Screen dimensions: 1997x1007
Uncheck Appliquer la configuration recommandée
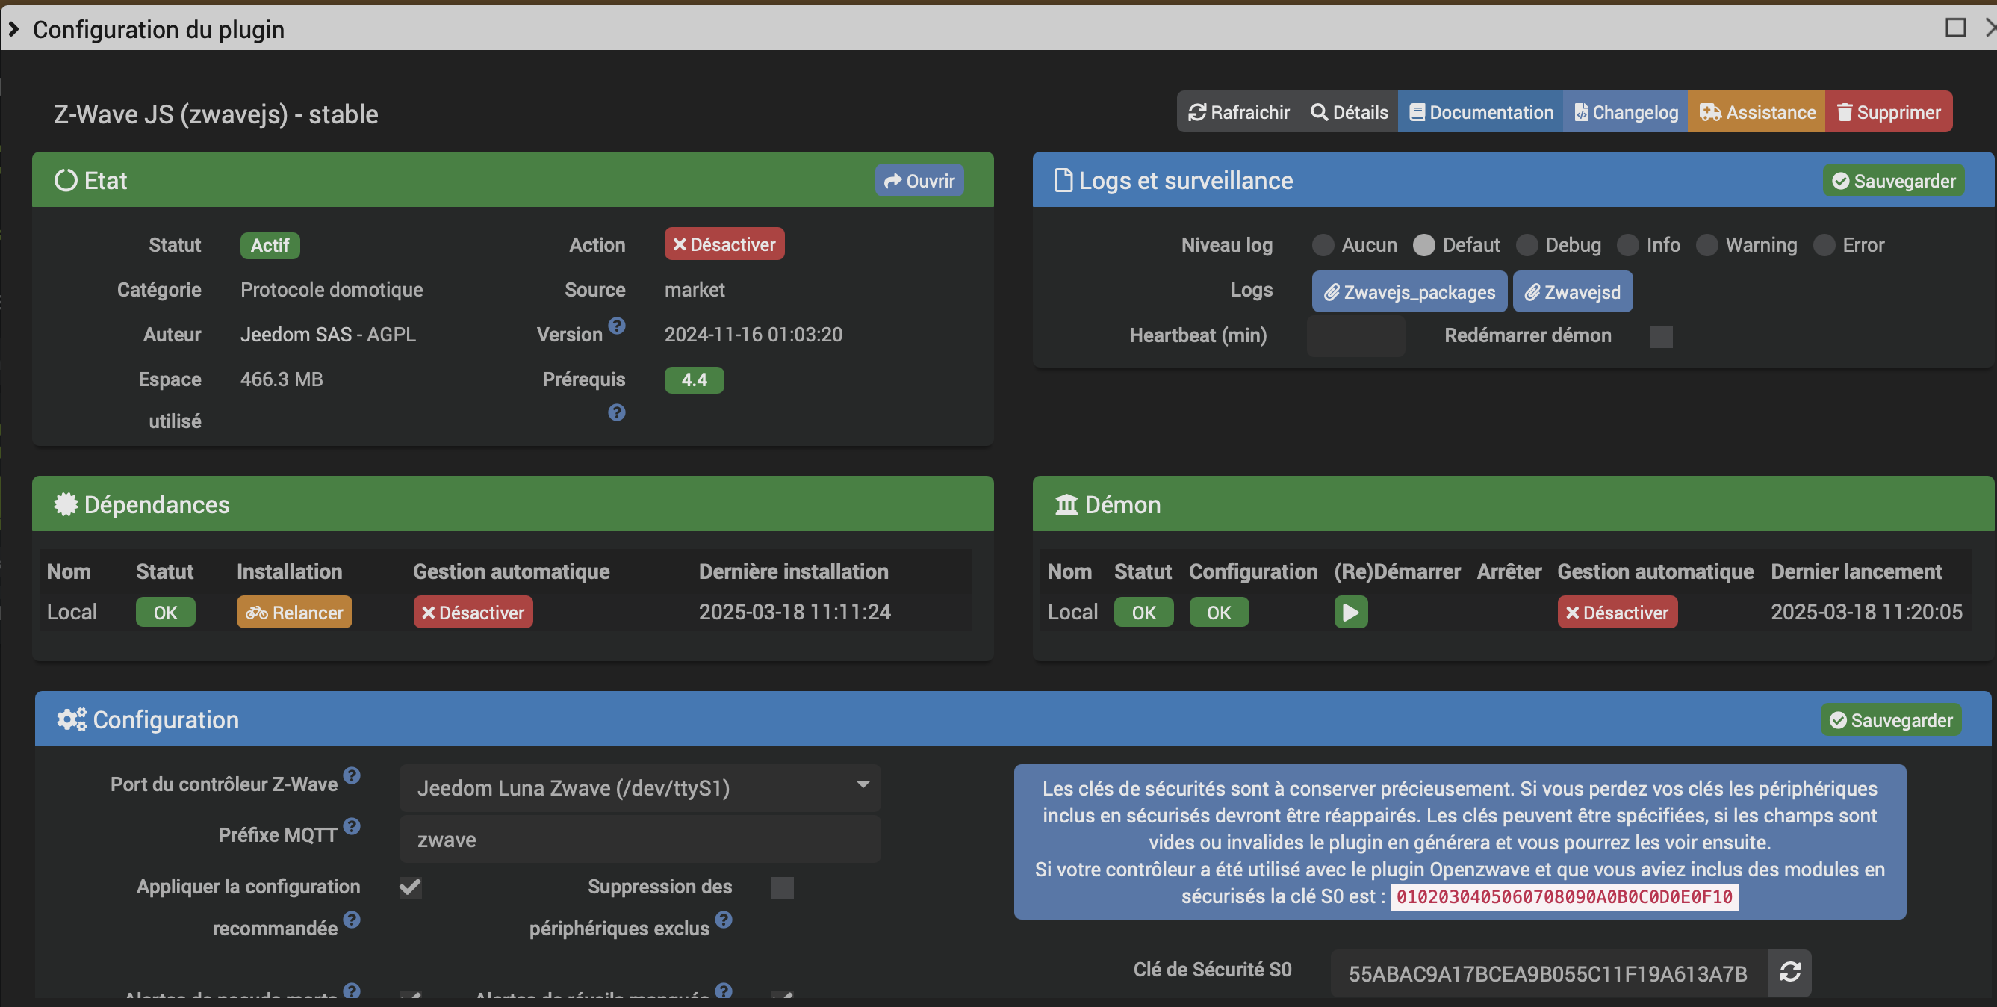410,887
